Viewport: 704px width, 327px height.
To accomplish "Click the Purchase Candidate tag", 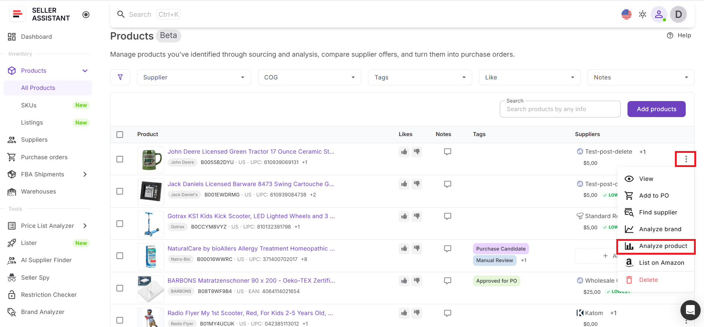I will point(501,249).
